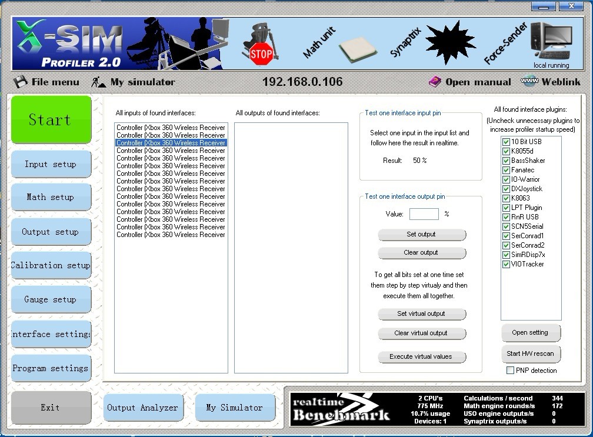Image resolution: width=593 pixels, height=437 pixels.
Task: Click Execute virtual values
Action: point(422,356)
